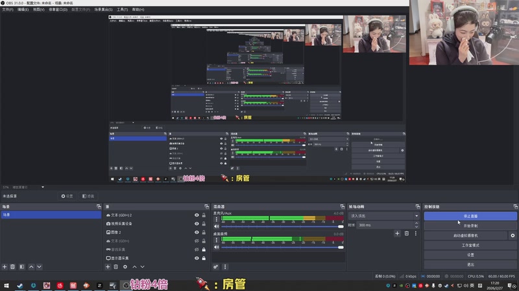Viewport: 519px width, 291px height.
Task: Hide the 图像 2 source eye icon
Action: 197,232
